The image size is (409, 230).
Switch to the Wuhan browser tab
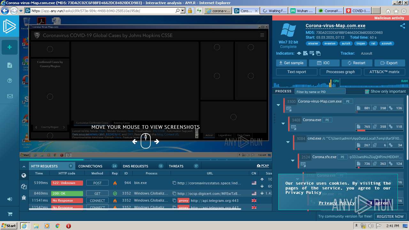pos(302,11)
